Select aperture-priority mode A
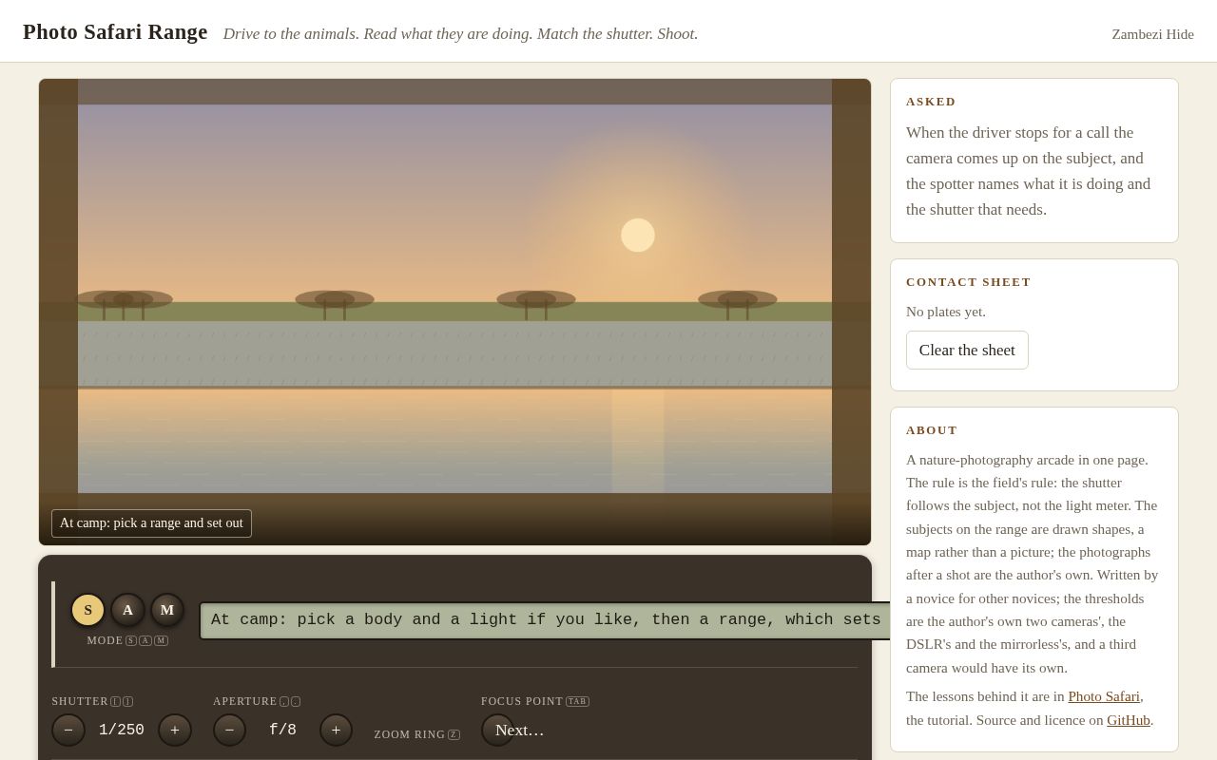The height and width of the screenshot is (760, 1217). (127, 610)
